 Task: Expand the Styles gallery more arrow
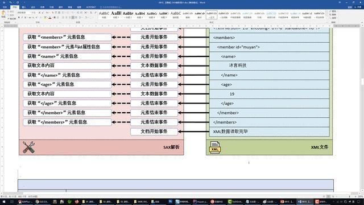pyautogui.click(x=326, y=18)
